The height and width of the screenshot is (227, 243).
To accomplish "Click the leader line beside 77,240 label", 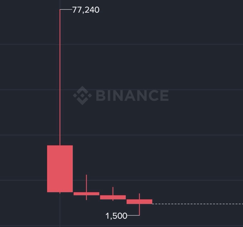I will point(66,10).
